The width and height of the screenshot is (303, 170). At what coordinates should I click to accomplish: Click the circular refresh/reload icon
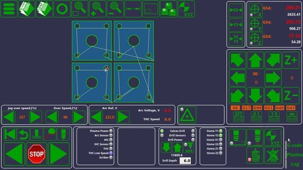point(62,9)
